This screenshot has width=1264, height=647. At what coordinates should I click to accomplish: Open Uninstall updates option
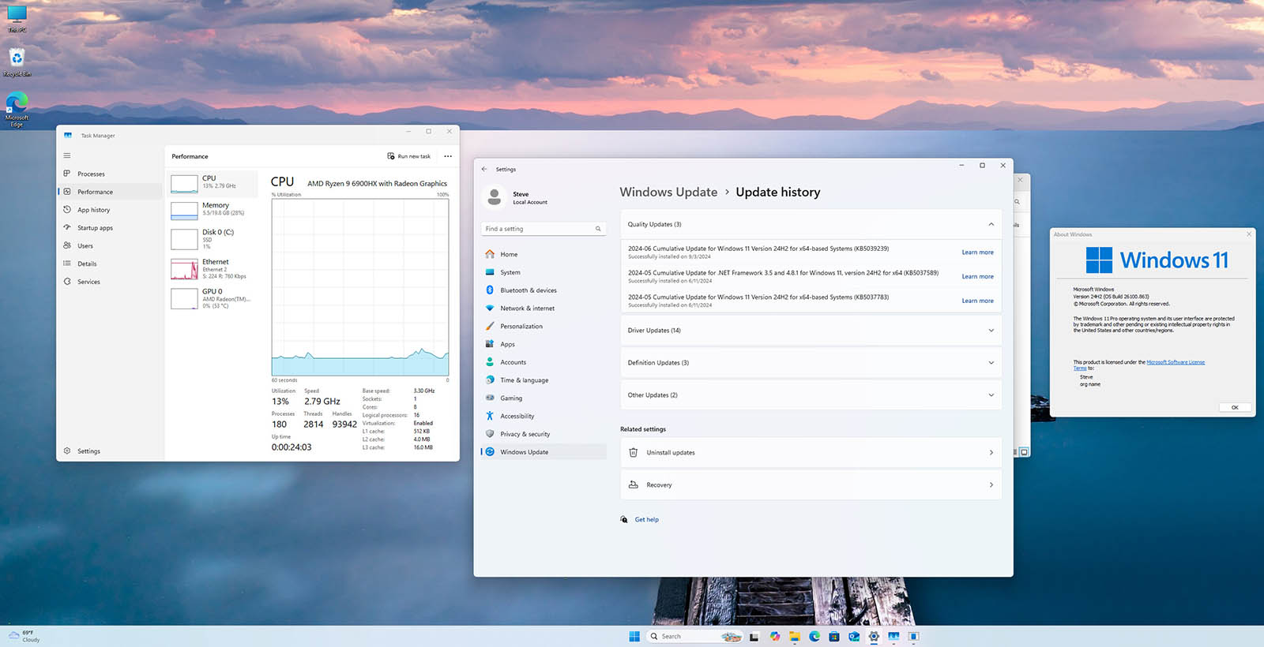coord(811,453)
